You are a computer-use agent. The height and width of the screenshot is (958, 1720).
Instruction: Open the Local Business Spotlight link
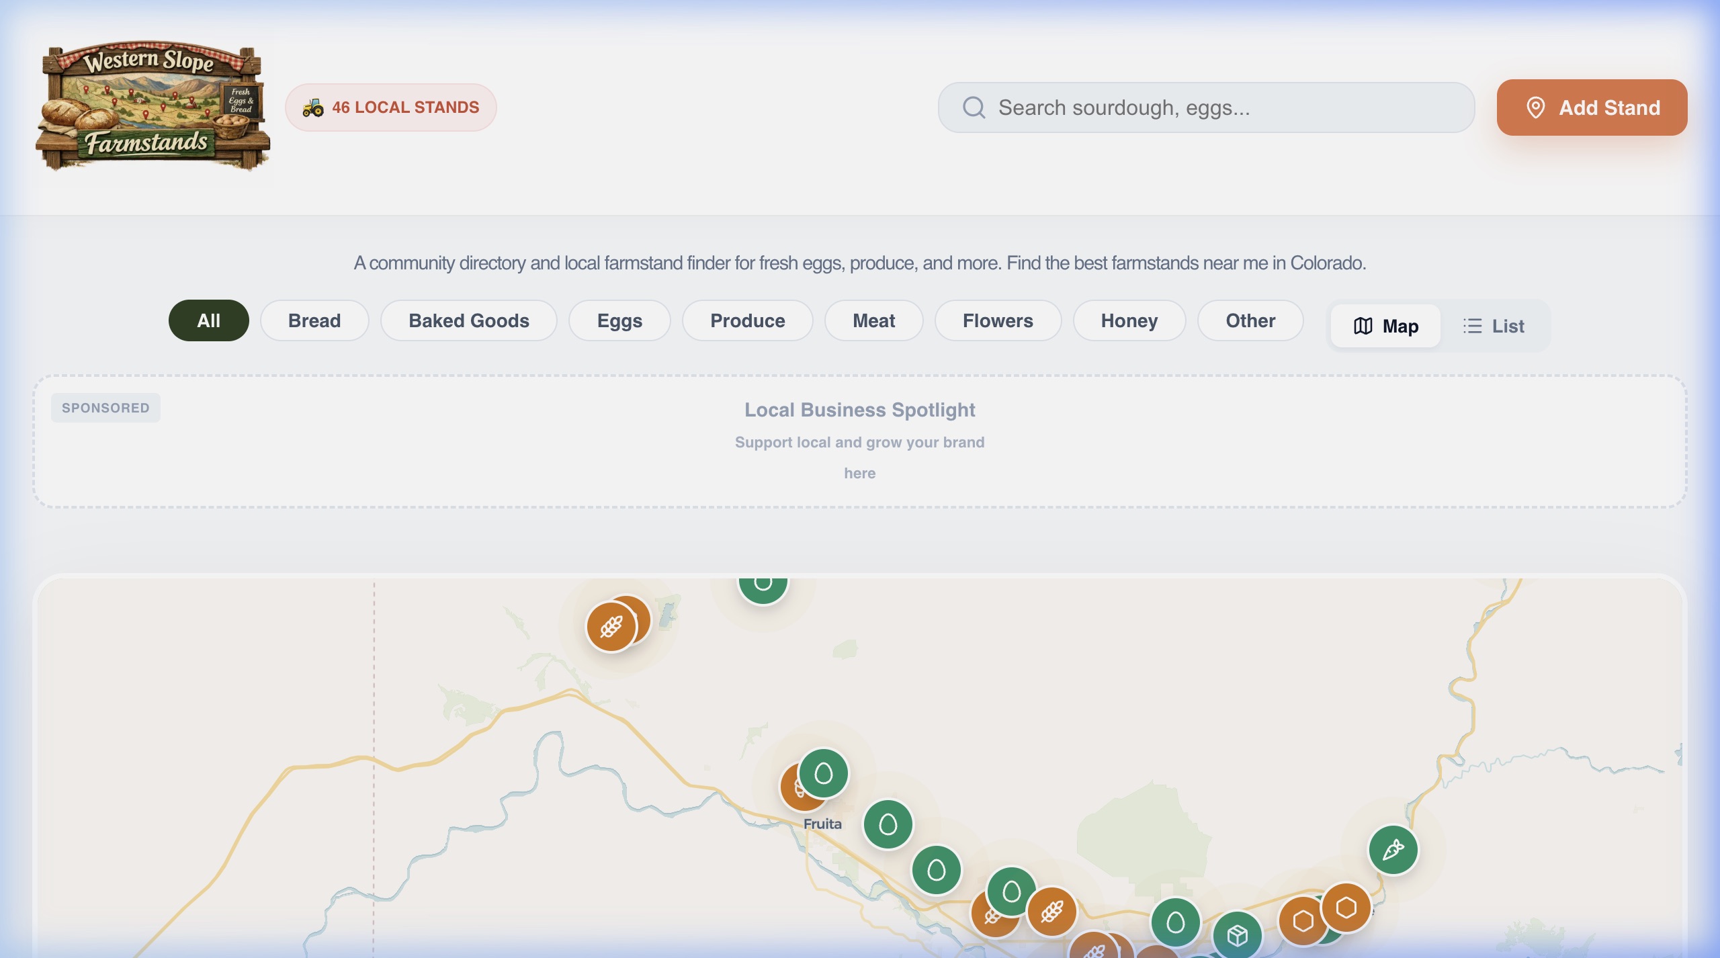coord(859,410)
